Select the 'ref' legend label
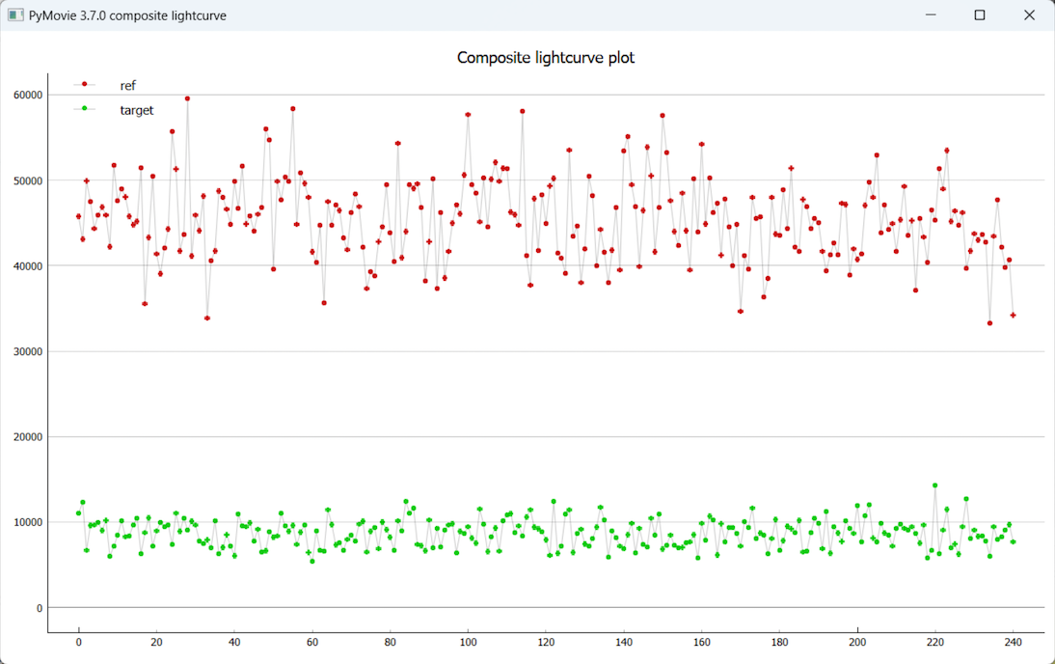This screenshot has height=664, width=1055. (127, 86)
